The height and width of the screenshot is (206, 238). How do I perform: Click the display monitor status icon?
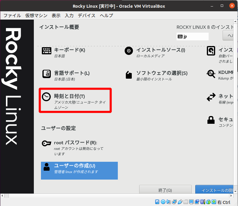coord(191,202)
